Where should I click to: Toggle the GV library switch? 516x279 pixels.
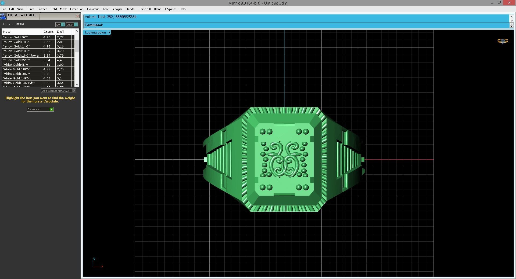pos(60,25)
